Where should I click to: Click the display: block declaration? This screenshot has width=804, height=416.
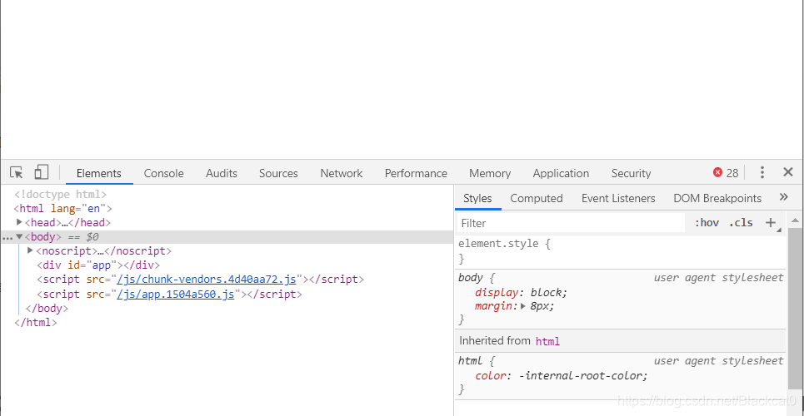tap(522, 293)
